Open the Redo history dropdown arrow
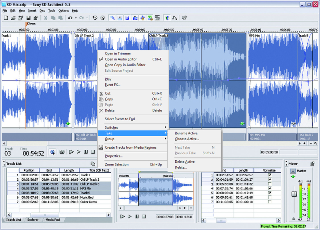The image size is (320, 230). tap(87, 18)
